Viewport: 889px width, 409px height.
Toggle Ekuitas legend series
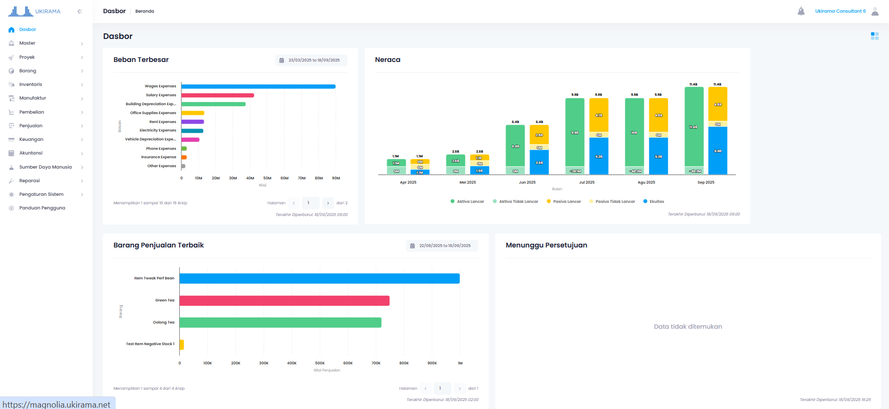[653, 201]
